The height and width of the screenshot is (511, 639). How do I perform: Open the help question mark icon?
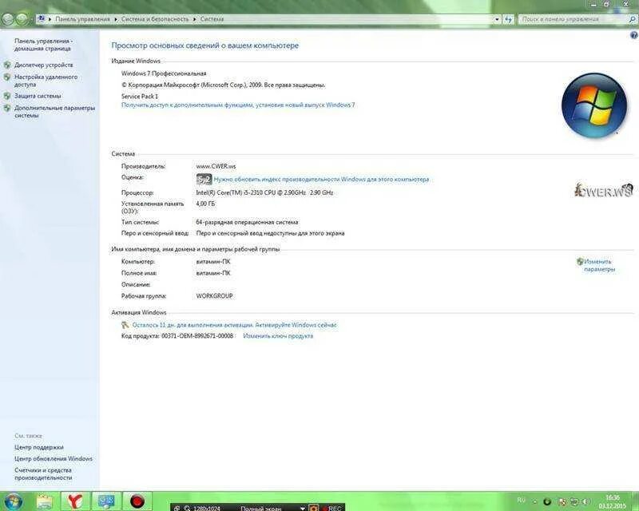[x=634, y=35]
